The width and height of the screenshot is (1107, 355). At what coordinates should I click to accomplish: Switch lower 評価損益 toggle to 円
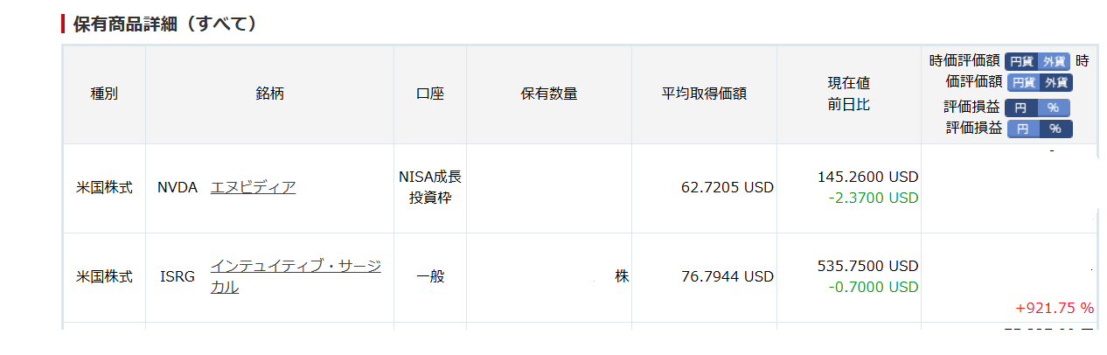(1024, 129)
